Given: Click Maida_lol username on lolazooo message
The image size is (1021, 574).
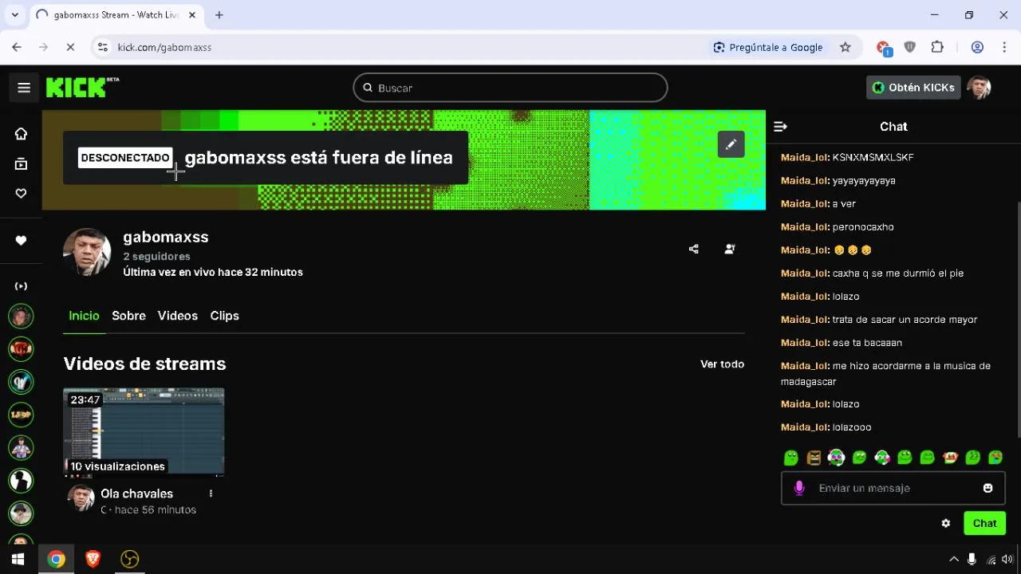Looking at the screenshot, I should click(x=804, y=427).
